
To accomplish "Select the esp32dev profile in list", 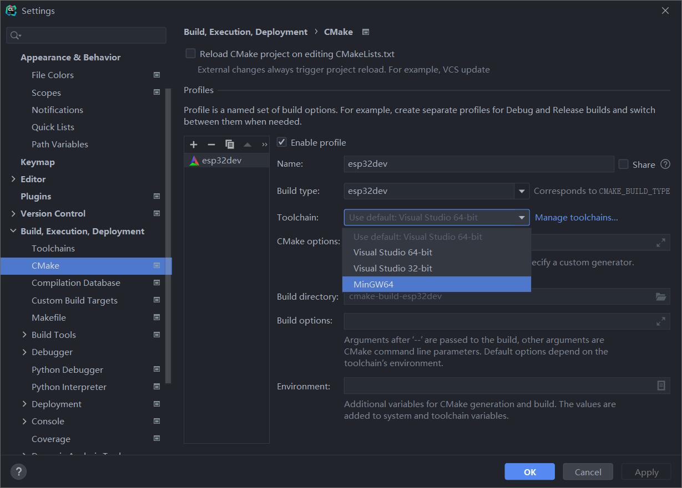I will click(x=226, y=161).
